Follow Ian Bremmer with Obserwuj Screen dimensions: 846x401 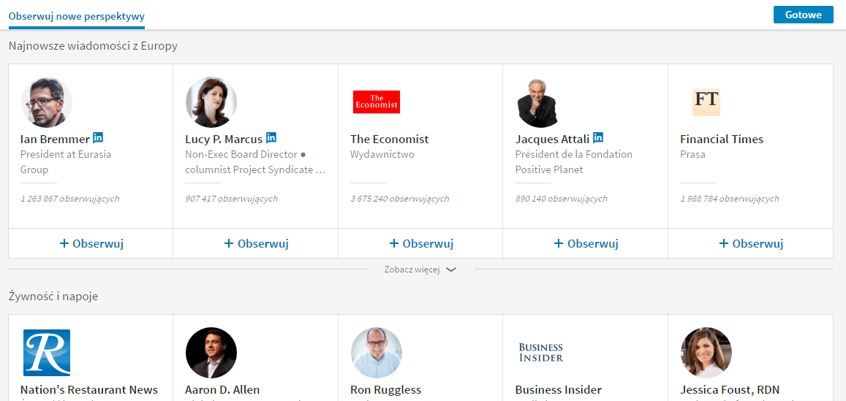click(91, 243)
